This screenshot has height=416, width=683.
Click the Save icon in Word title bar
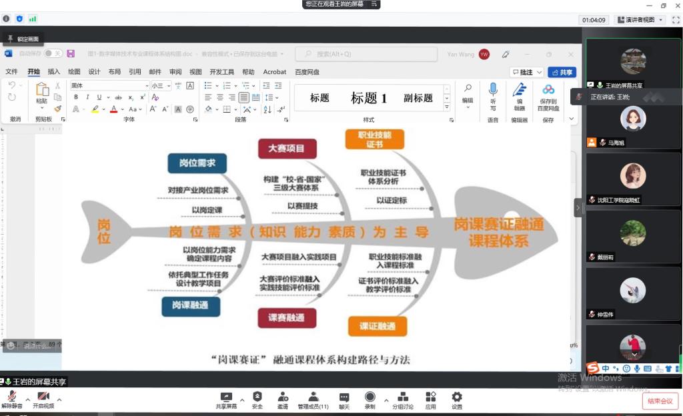(x=71, y=53)
